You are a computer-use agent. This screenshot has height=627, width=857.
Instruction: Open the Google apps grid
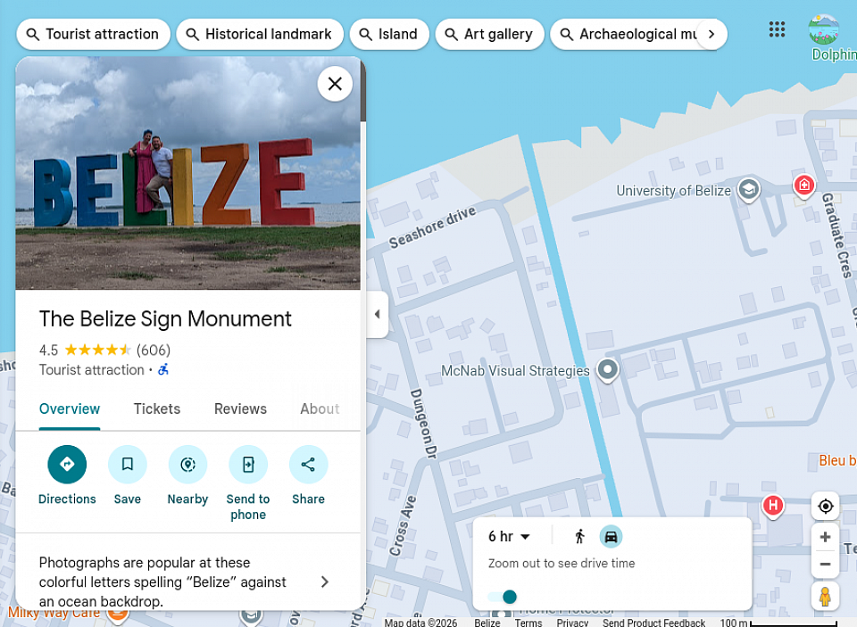(777, 29)
